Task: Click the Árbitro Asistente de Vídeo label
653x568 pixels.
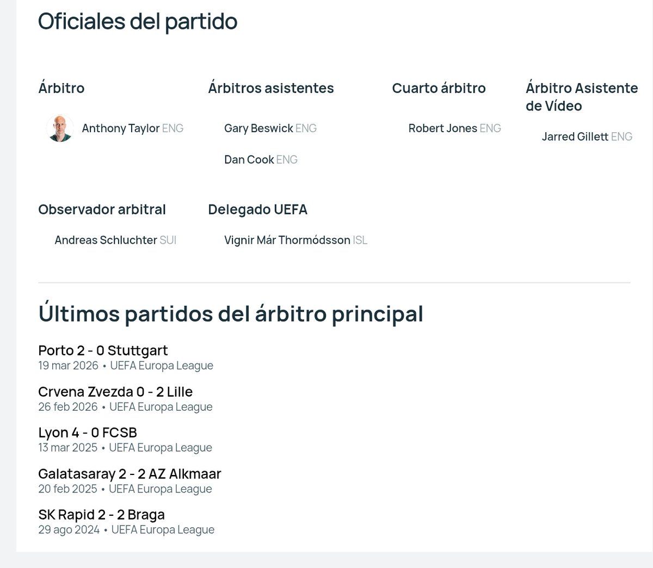Action: point(582,97)
